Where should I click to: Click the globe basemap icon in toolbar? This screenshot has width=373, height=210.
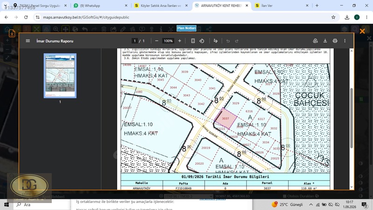75,29
